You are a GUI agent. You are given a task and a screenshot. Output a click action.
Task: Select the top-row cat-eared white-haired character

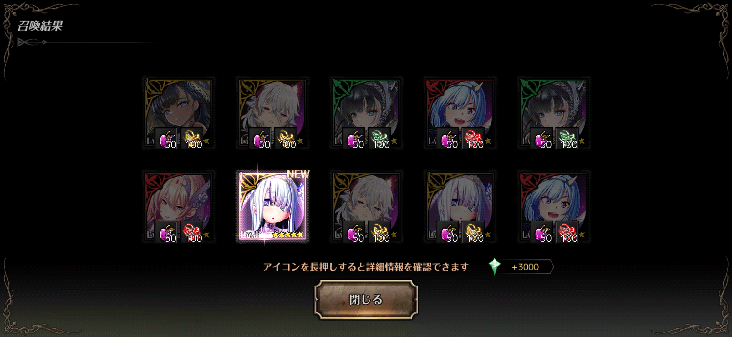tap(272, 112)
